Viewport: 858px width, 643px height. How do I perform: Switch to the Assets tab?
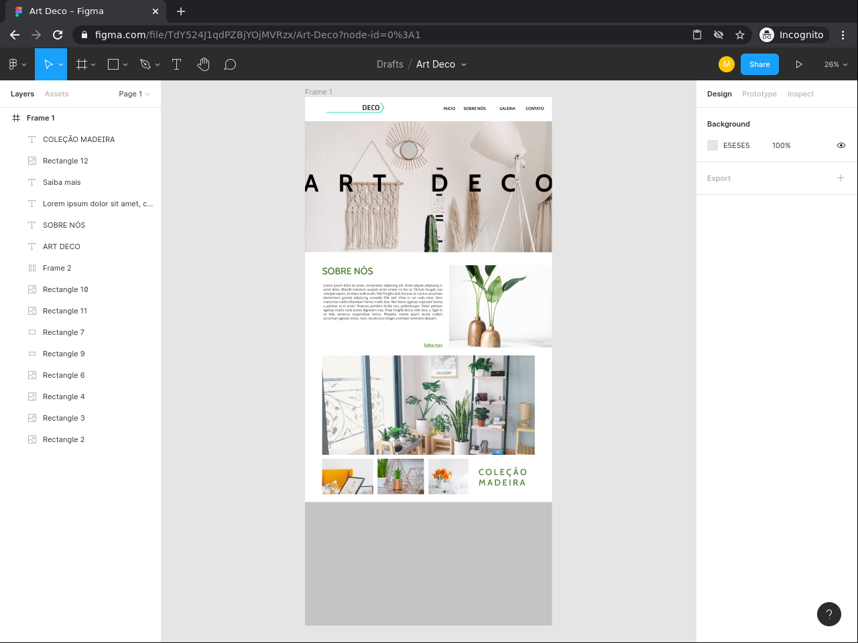coord(57,94)
